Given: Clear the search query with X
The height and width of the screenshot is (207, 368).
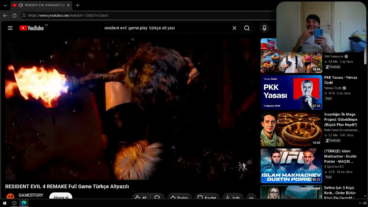Looking at the screenshot, I should pyautogui.click(x=234, y=28).
